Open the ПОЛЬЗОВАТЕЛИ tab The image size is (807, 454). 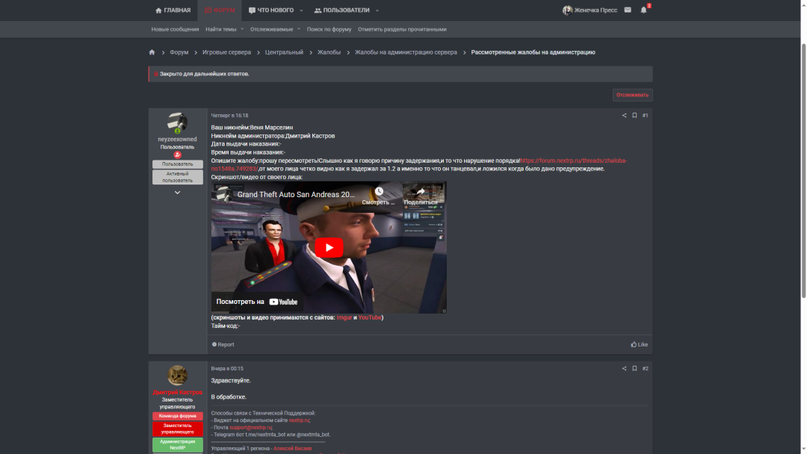[342, 10]
